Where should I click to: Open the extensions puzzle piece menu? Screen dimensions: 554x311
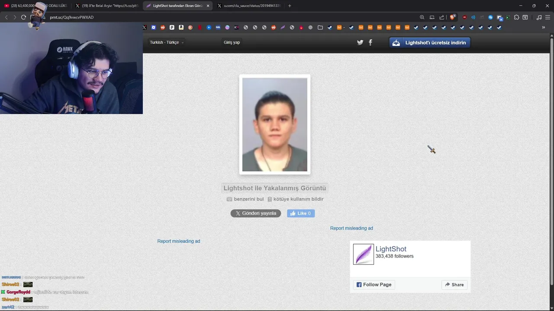pyautogui.click(x=516, y=17)
